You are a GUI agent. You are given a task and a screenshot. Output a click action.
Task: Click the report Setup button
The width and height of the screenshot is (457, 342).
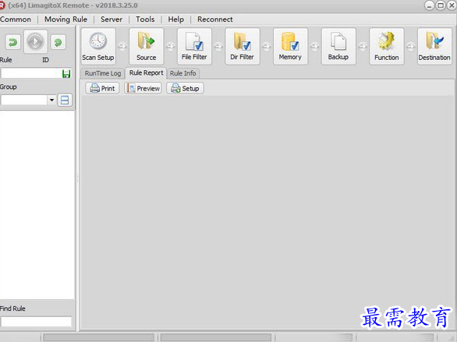coord(185,88)
